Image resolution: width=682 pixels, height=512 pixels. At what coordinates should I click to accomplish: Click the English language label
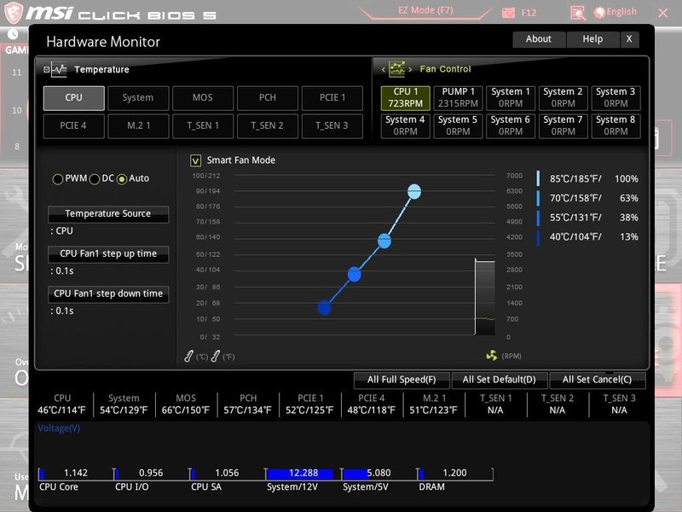pos(621,12)
